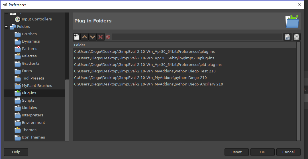Open Interpreters folder settings

coord(32,115)
